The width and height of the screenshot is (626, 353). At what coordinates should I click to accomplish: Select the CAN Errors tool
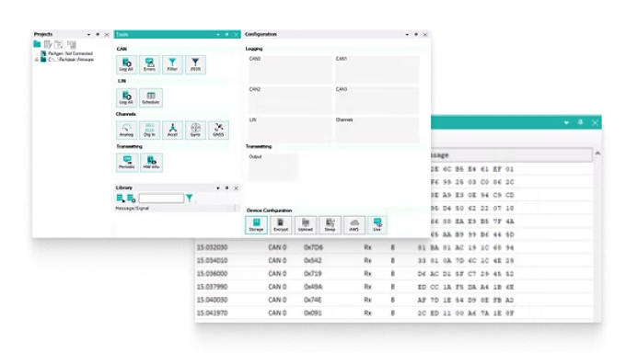point(149,64)
